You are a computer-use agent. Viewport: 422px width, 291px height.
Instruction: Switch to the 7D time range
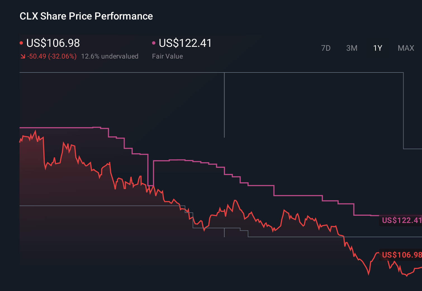(326, 48)
